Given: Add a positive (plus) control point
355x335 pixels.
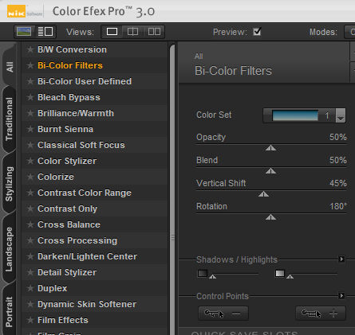Looking at the screenshot, I should click(x=321, y=314).
